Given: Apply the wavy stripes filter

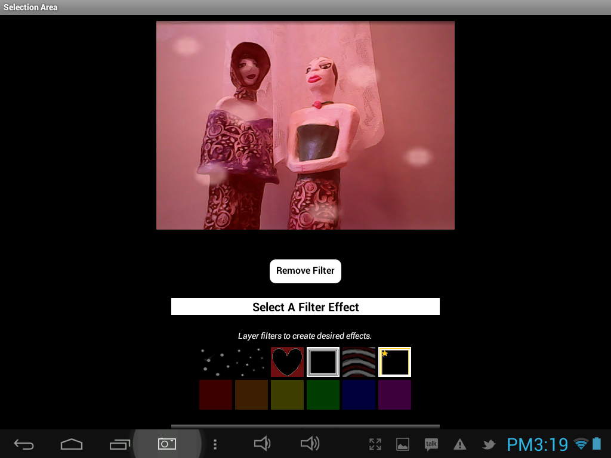Looking at the screenshot, I should 359,362.
